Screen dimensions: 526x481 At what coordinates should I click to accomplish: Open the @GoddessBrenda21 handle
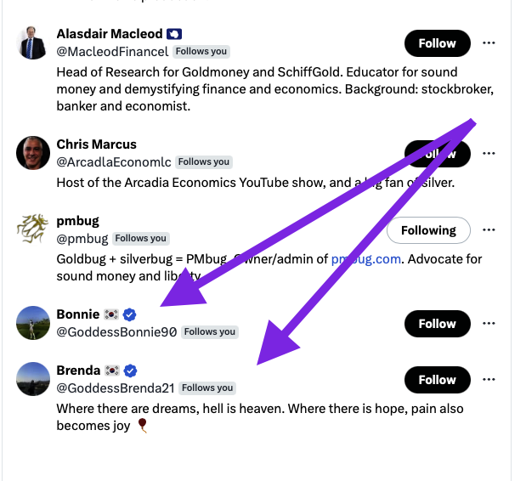coord(116,388)
